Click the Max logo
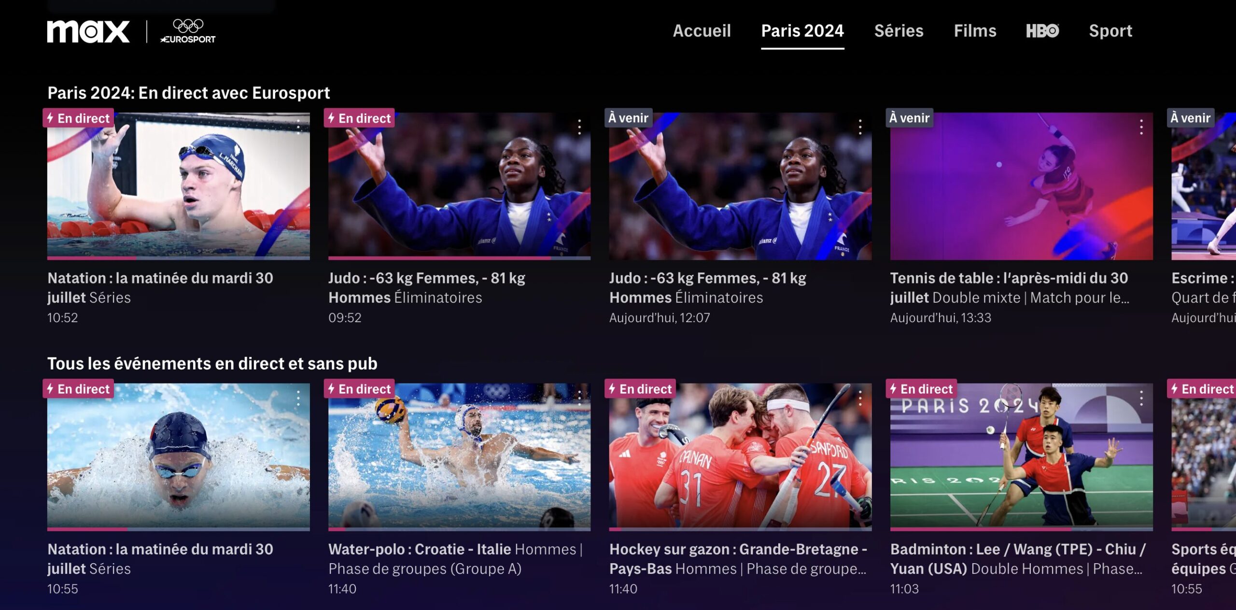Image resolution: width=1236 pixels, height=610 pixels. point(88,31)
